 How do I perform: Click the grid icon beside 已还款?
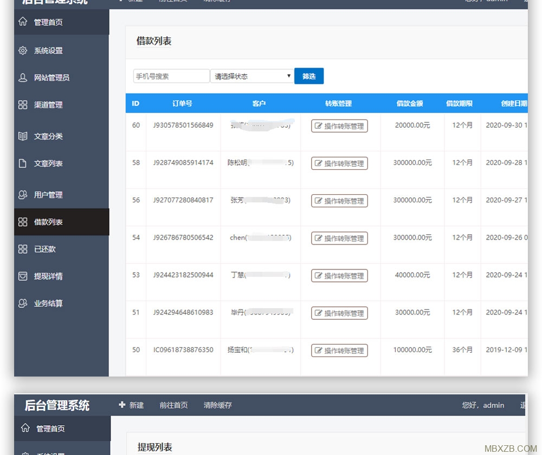coord(23,249)
